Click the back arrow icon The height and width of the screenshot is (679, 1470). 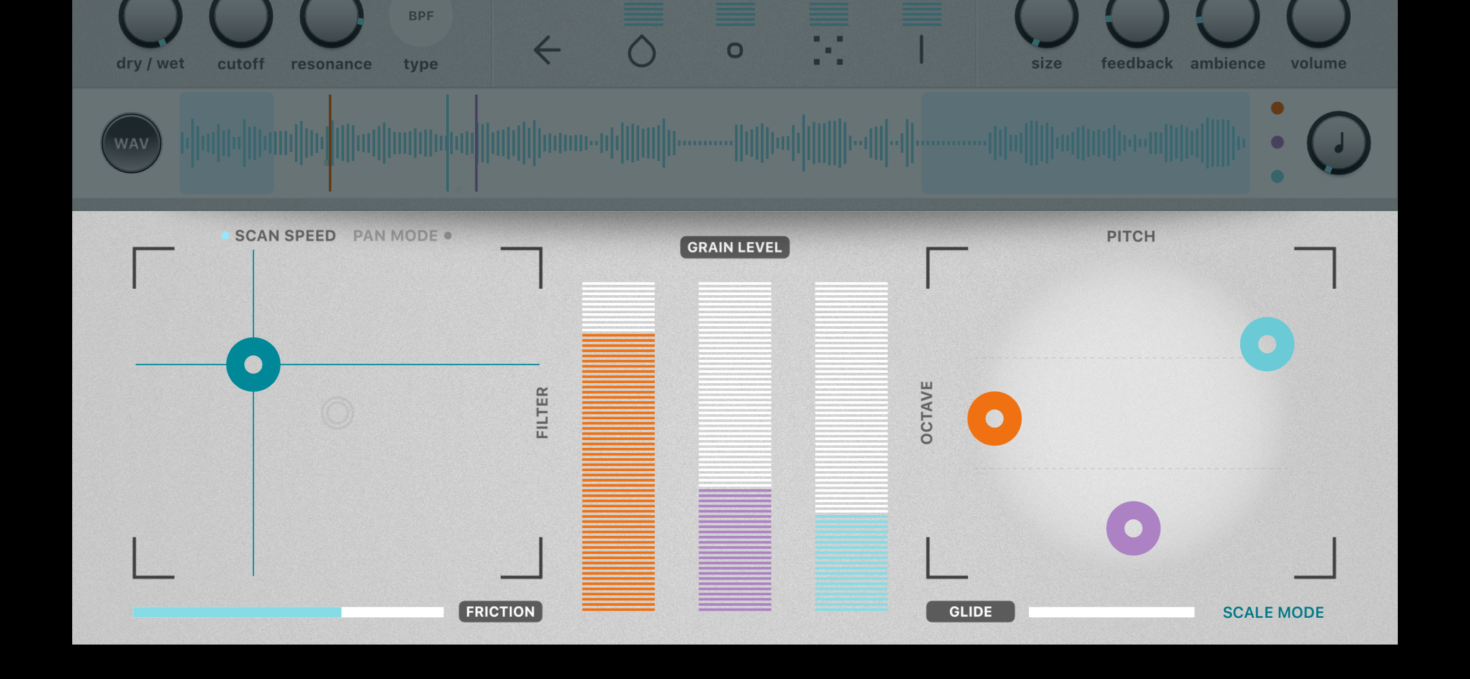pyautogui.click(x=547, y=50)
